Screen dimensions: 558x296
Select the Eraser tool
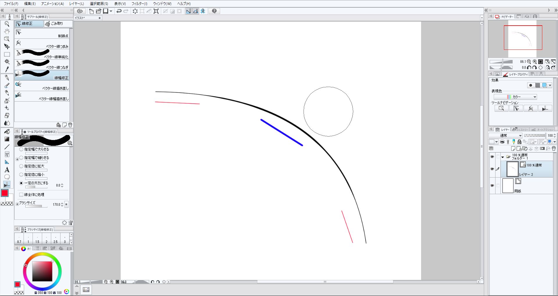coord(7,116)
